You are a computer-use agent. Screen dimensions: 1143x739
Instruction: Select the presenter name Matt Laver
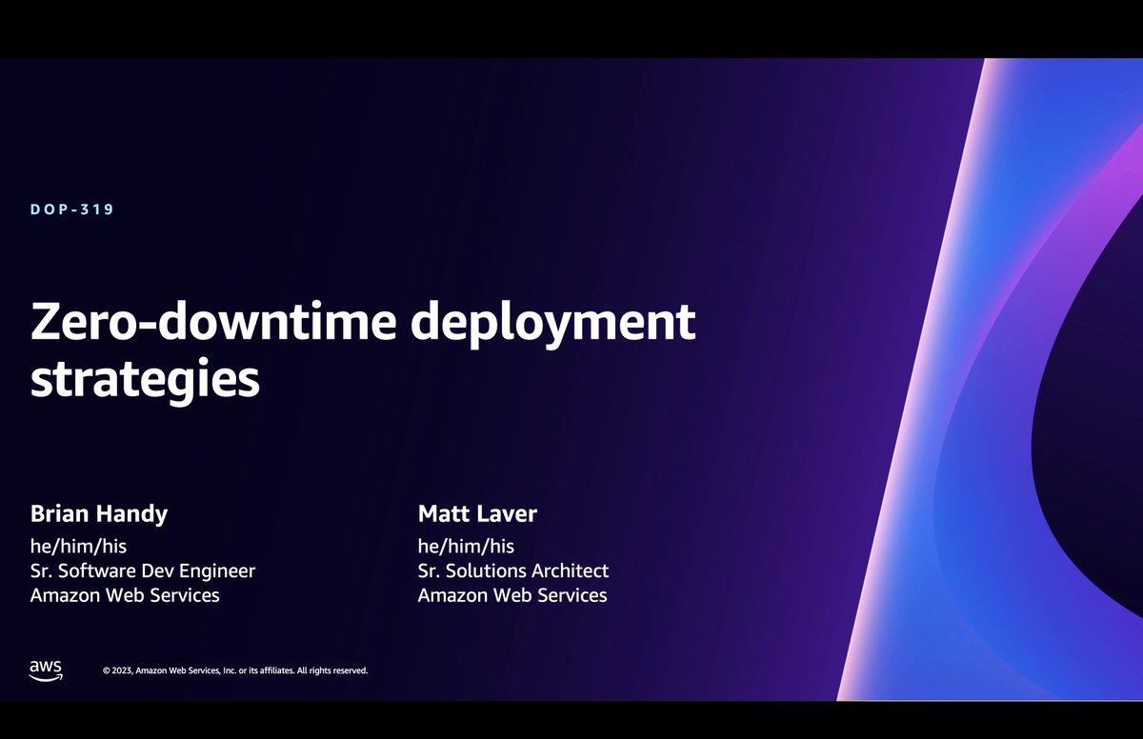tap(477, 514)
